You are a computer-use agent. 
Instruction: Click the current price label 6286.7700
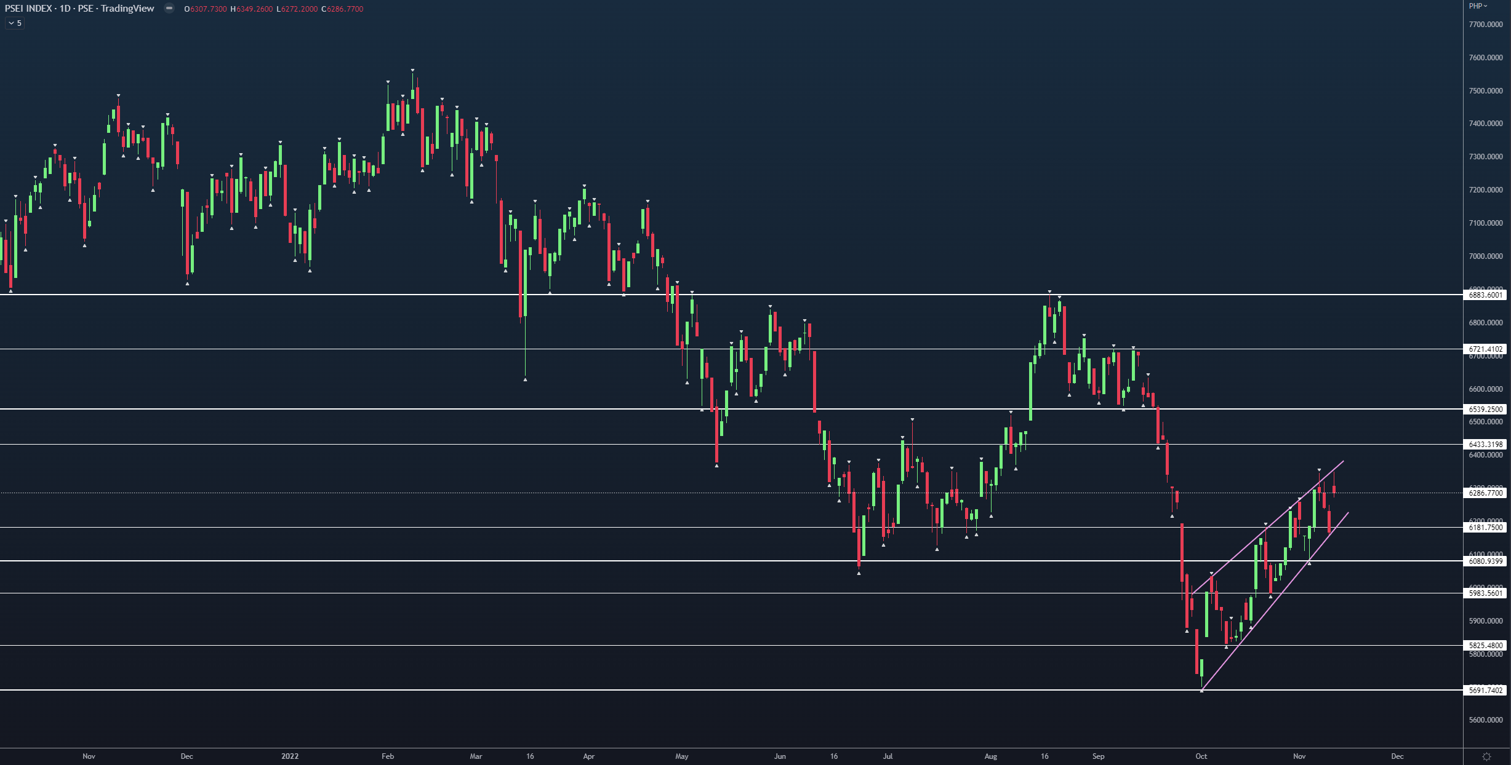(x=1486, y=493)
